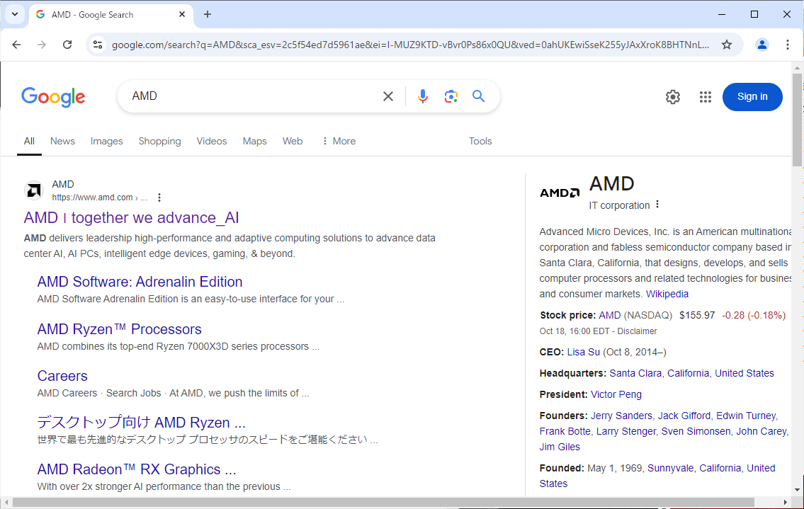
Task: Click the voice search microphone icon
Action: (423, 96)
